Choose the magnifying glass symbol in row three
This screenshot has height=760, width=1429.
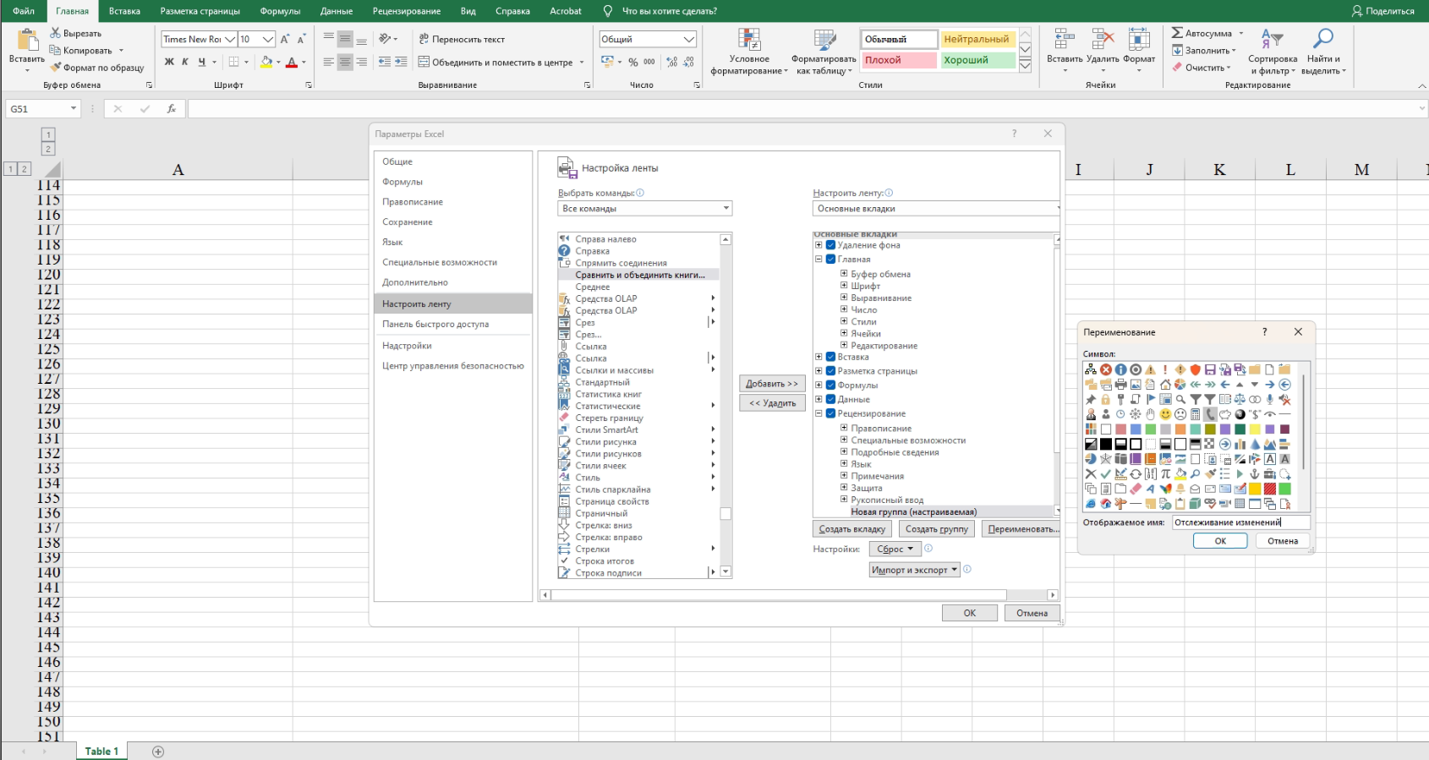tap(1180, 399)
